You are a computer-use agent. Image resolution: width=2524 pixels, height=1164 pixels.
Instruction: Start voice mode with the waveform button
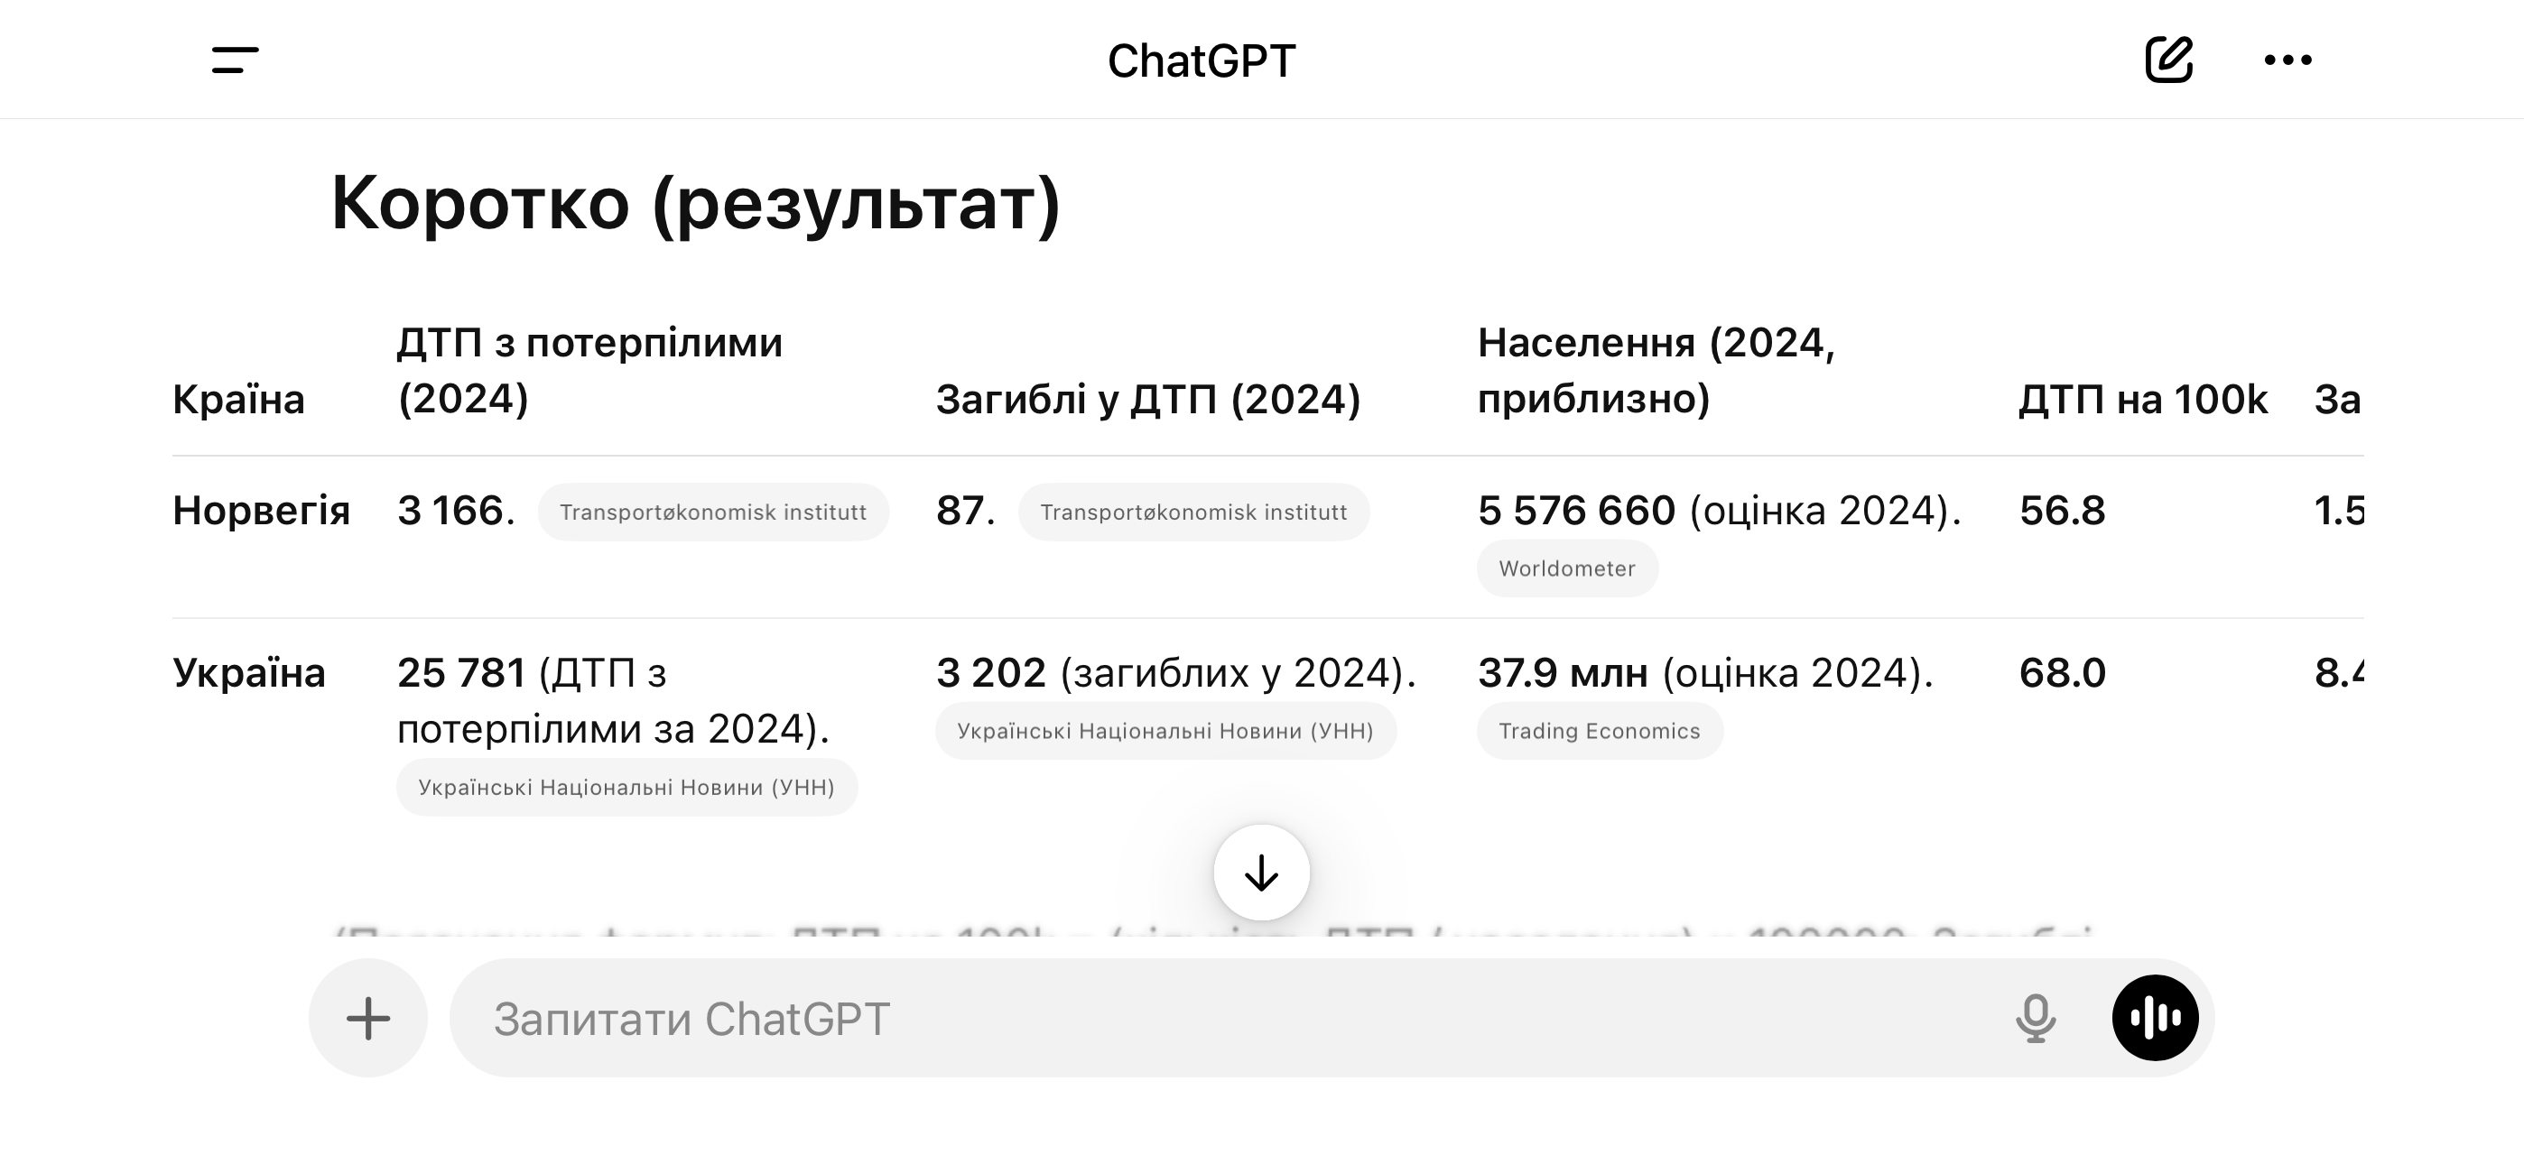pyautogui.click(x=2155, y=1018)
